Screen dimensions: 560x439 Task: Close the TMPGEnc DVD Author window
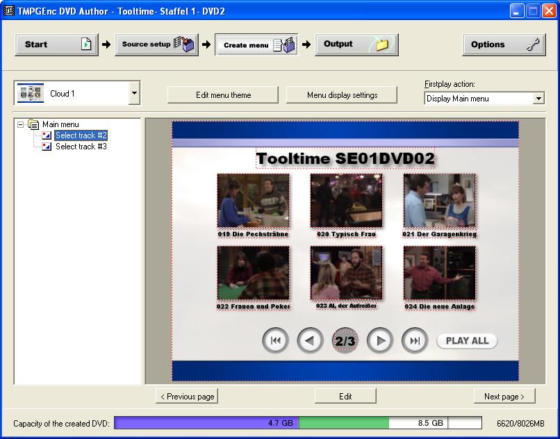pyautogui.click(x=549, y=11)
